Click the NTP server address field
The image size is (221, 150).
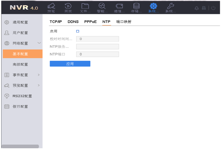tap(97, 46)
